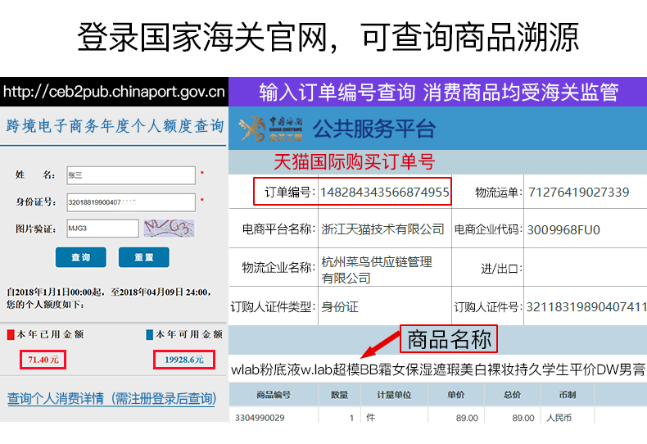The width and height of the screenshot is (647, 444).
Task: Click the 数量 column header
Action: [339, 395]
